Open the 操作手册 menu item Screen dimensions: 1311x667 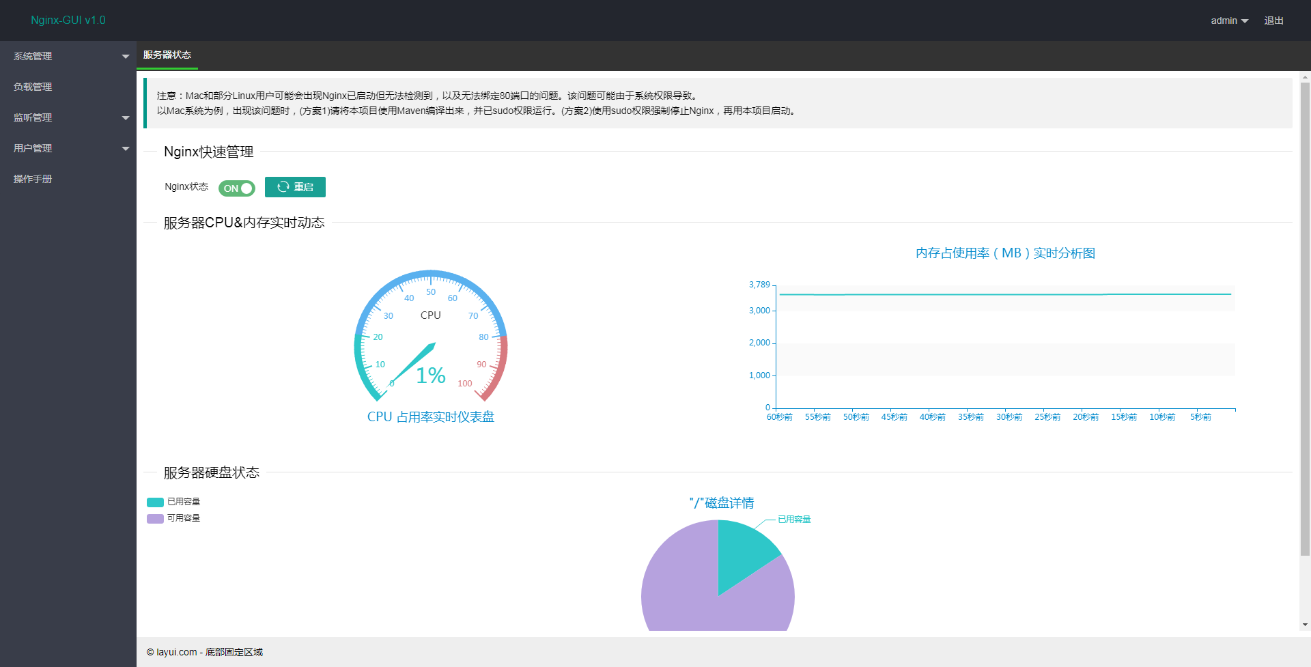[x=68, y=179]
